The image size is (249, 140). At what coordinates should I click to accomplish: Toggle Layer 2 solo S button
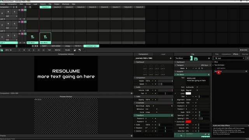(x=14, y=24)
